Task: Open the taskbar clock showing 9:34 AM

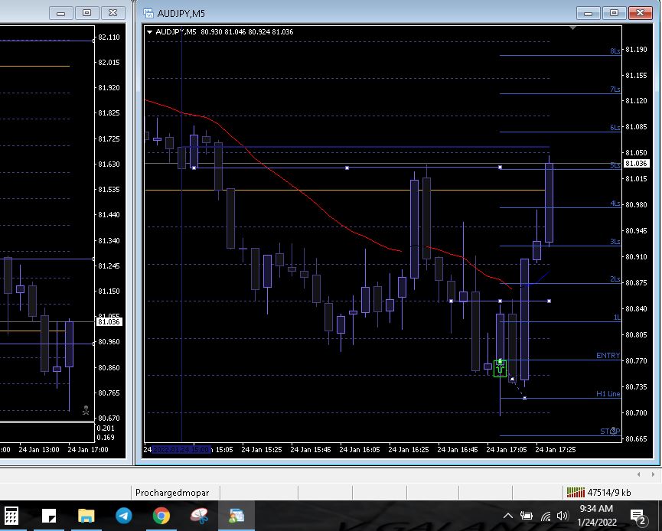Action: (x=596, y=516)
